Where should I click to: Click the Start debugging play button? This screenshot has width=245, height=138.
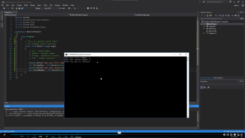click(60, 8)
